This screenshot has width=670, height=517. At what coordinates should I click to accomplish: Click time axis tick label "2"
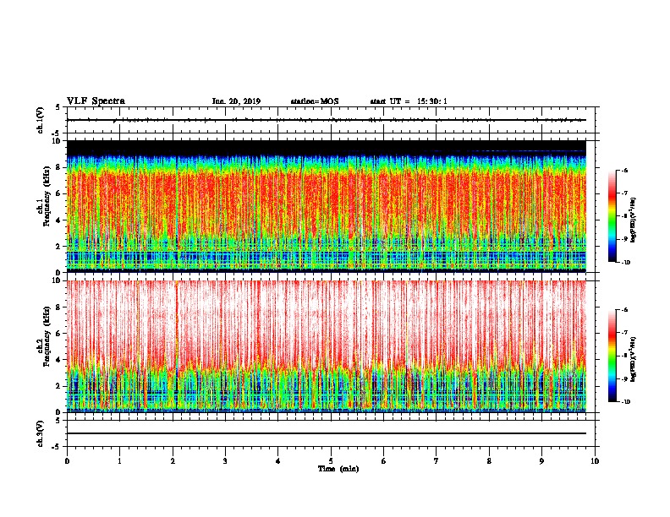pyautogui.click(x=173, y=461)
